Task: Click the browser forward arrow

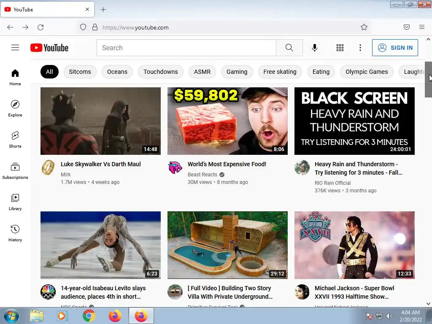Action: point(25,27)
